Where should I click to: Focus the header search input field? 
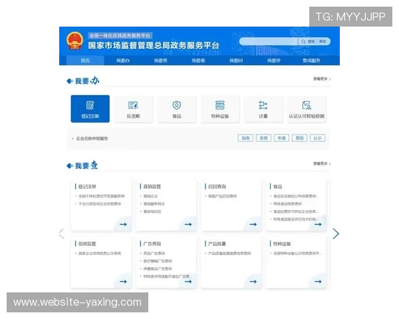[269, 41]
